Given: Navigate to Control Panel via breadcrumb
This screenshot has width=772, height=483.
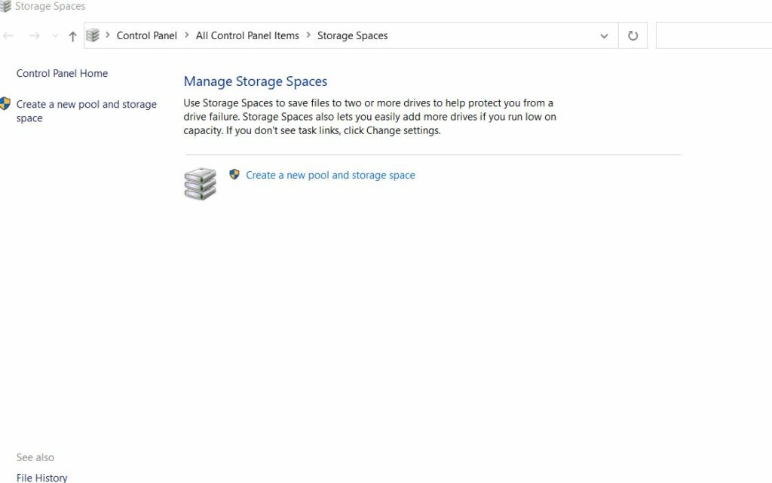Looking at the screenshot, I should 147,35.
